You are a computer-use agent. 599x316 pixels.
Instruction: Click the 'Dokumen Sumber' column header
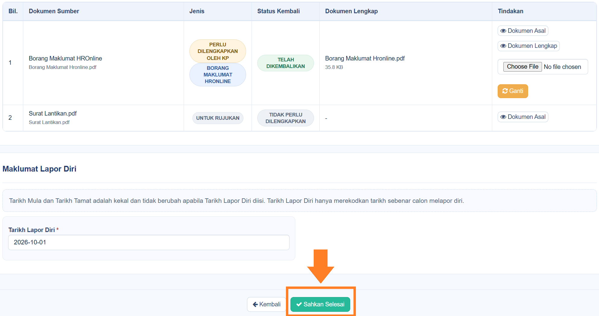(x=54, y=11)
